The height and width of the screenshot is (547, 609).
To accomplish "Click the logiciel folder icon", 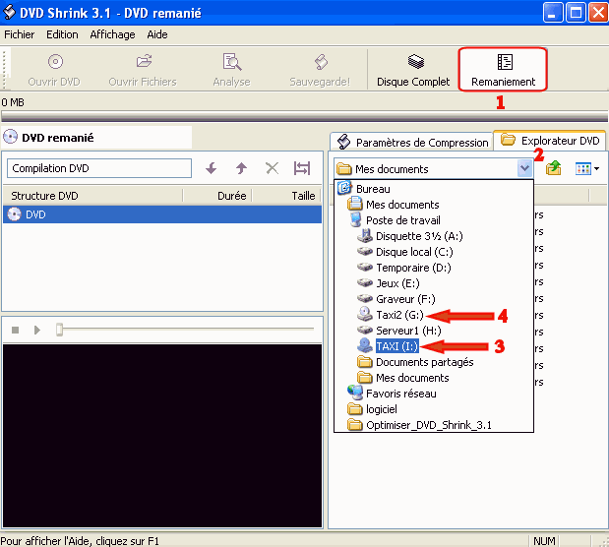I will tap(354, 408).
